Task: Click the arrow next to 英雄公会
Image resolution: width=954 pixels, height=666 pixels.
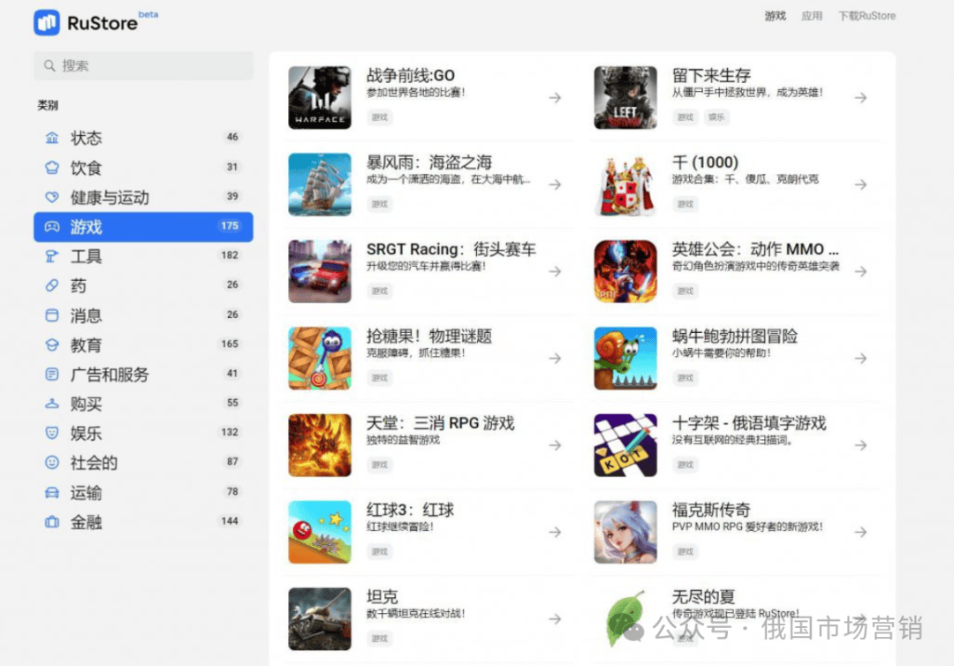Action: (x=860, y=271)
